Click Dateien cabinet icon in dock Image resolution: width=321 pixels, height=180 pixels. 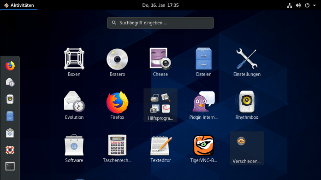coord(10,116)
